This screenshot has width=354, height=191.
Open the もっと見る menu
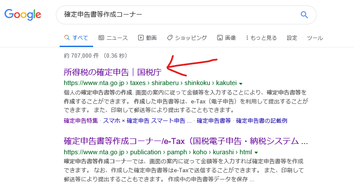(261, 38)
